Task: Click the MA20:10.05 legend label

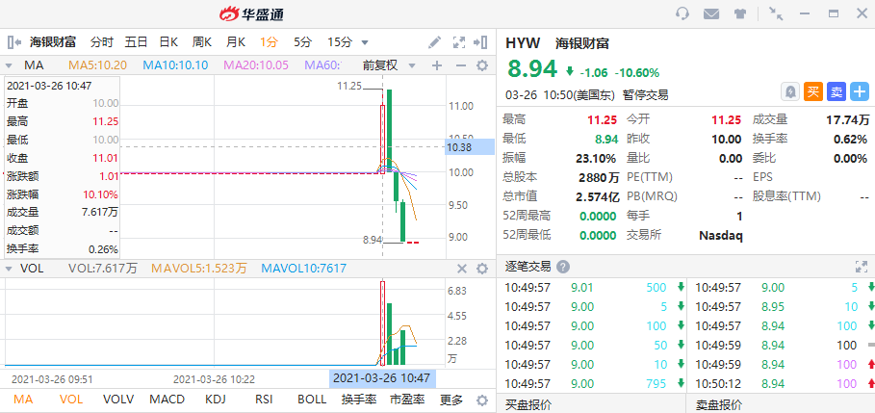Action: 256,65
